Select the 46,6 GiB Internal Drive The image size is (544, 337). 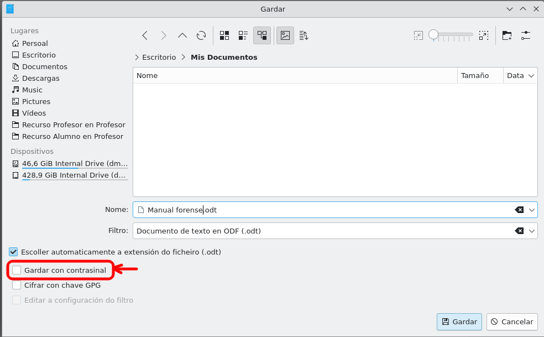[70, 164]
